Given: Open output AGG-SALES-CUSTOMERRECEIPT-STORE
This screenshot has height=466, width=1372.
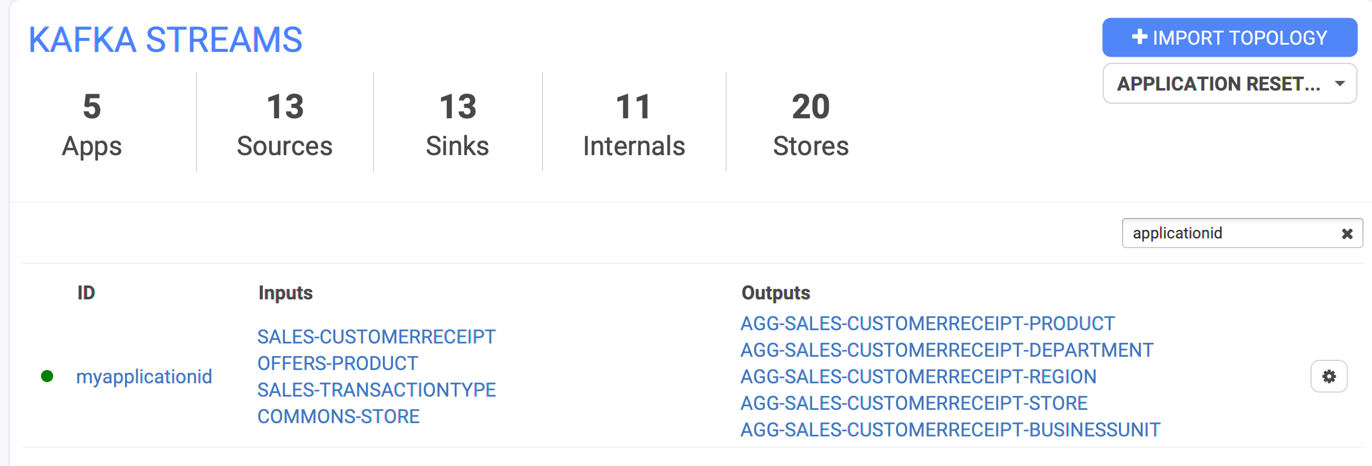Looking at the screenshot, I should pyautogui.click(x=914, y=403).
